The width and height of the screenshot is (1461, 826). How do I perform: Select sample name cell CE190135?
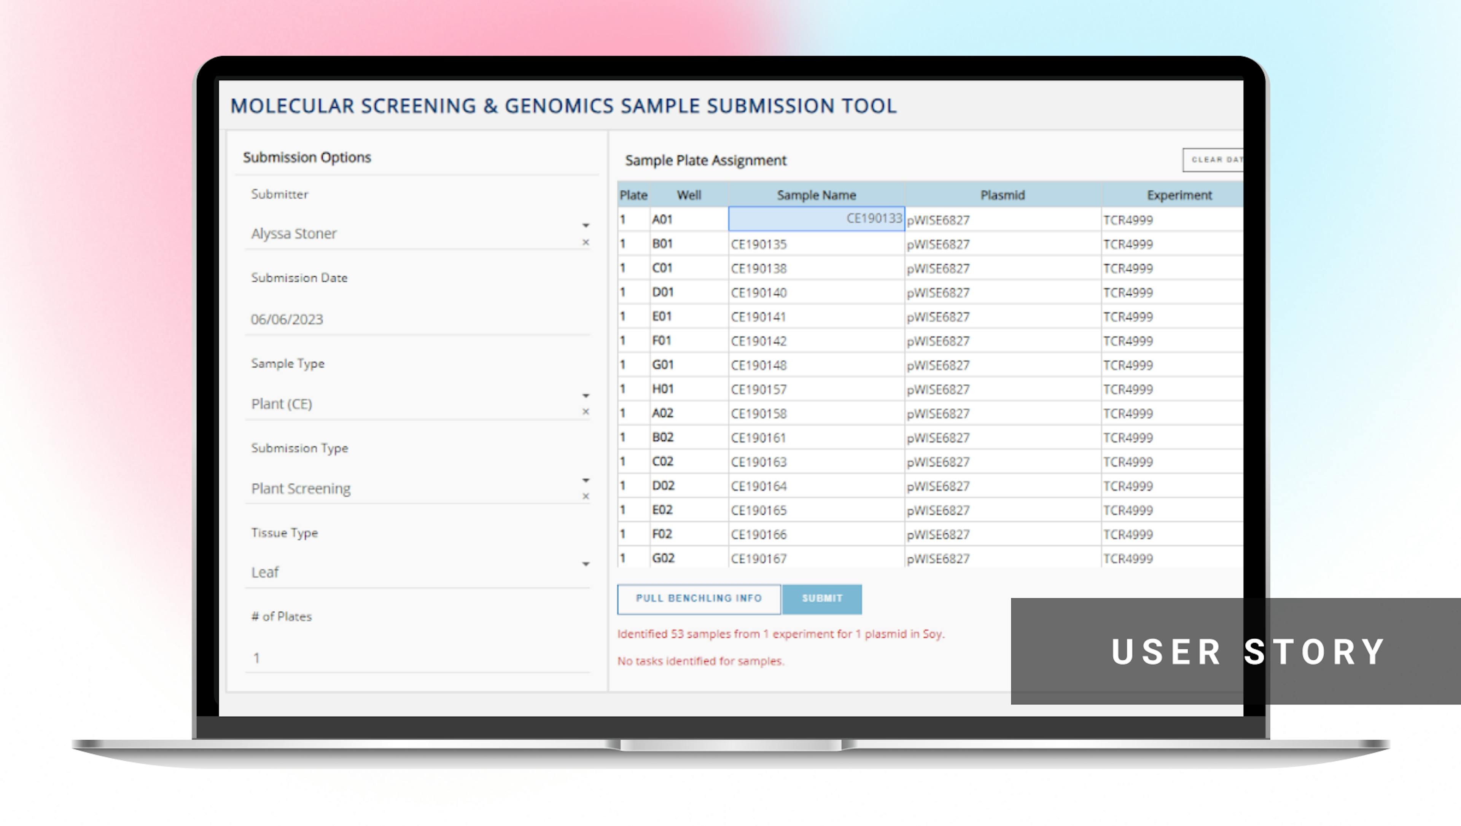point(816,244)
